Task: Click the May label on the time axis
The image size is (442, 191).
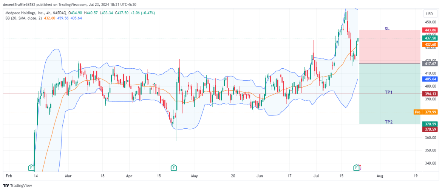Action: (194, 176)
